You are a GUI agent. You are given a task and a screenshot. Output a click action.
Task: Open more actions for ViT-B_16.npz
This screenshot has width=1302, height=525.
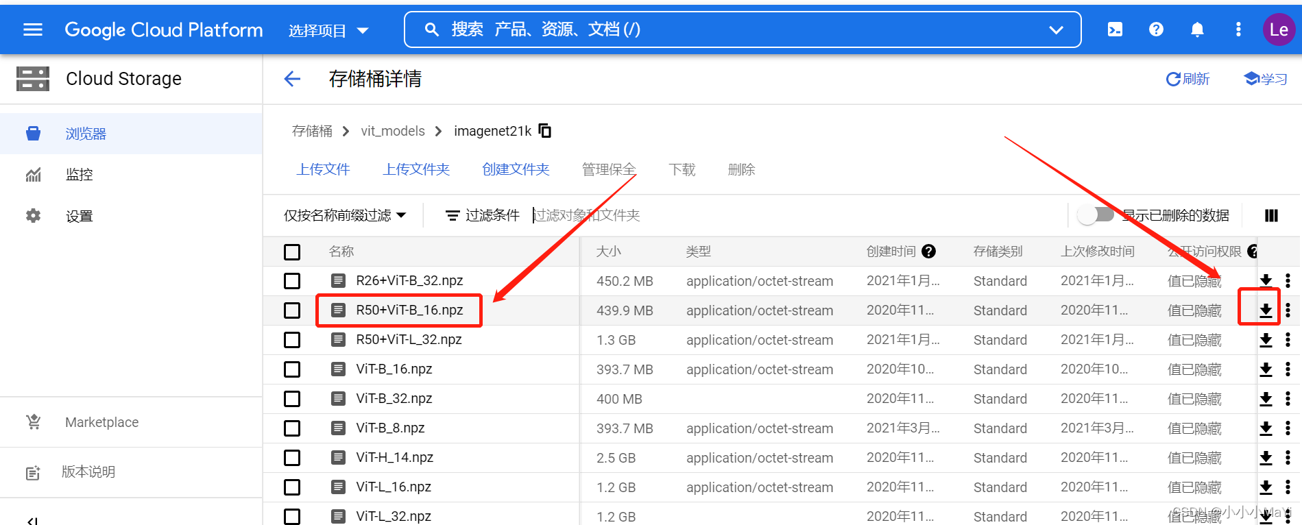click(x=1288, y=369)
